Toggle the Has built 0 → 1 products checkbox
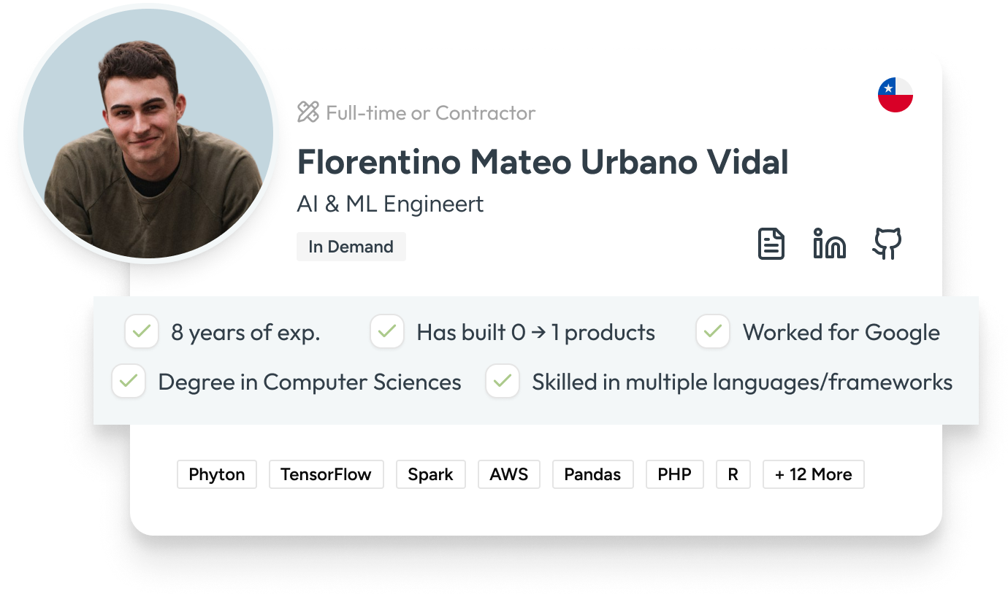The image size is (1008, 594). click(x=387, y=332)
